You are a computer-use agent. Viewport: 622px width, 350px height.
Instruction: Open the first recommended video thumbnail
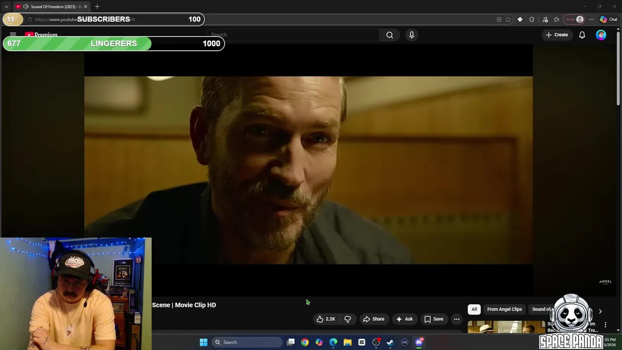coord(505,327)
